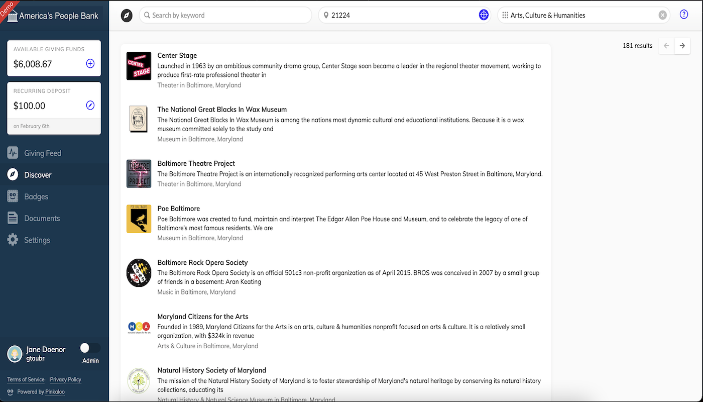Click the $100.00 recurring deposit amount
Screen dimensions: 703x402
pos(30,106)
